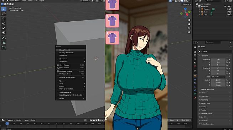Screen dimensions: 233x130
Task: Open the Playback menu in timeline
Action: 11,120
